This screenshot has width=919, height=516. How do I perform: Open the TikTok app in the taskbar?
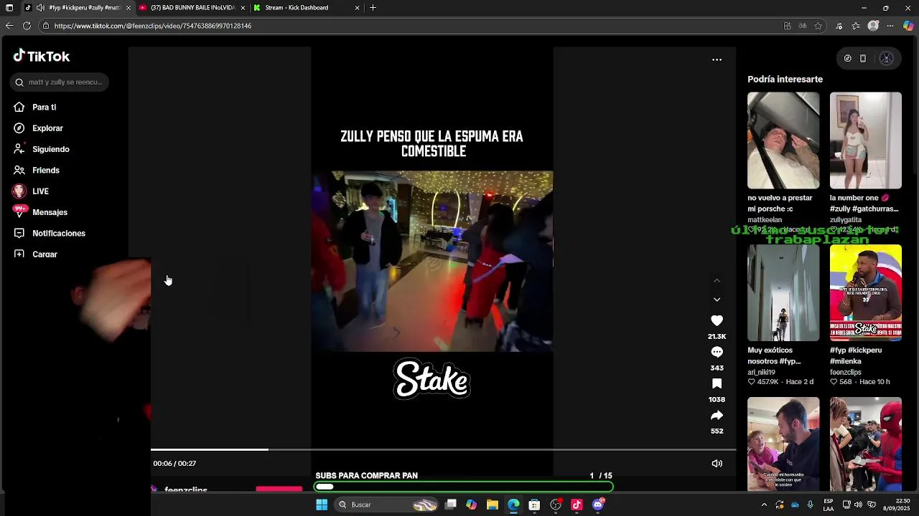[577, 505]
